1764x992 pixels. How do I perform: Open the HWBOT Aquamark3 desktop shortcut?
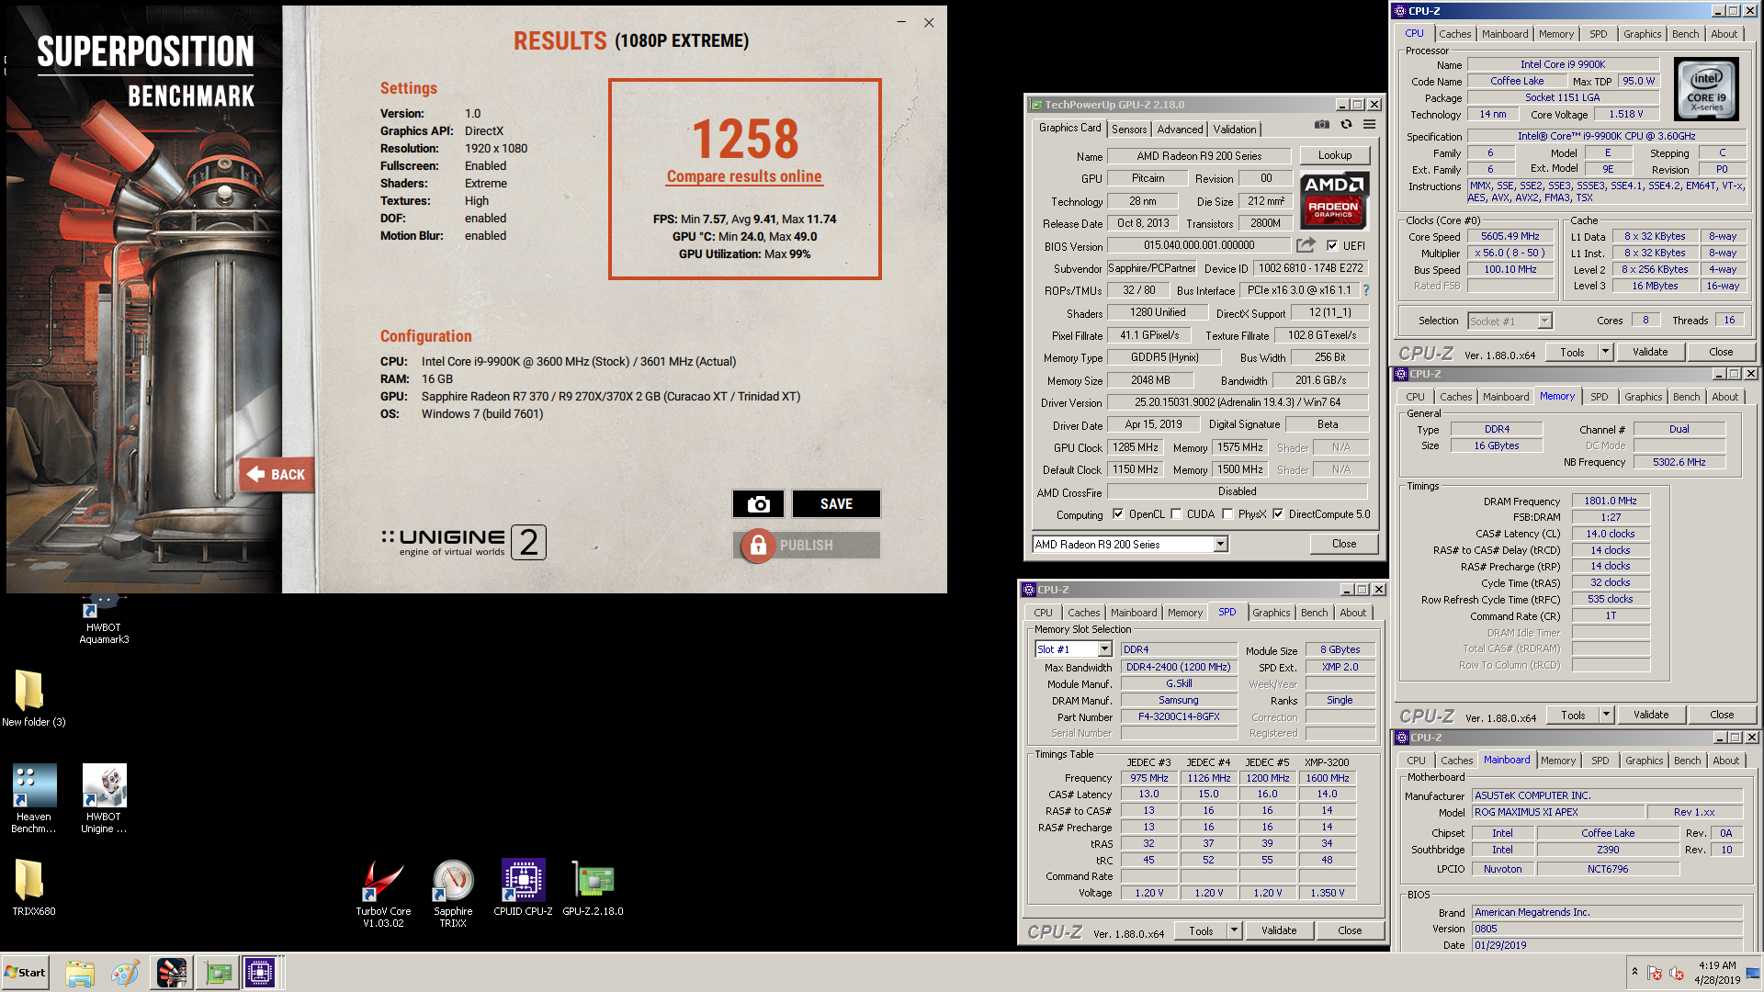click(104, 618)
